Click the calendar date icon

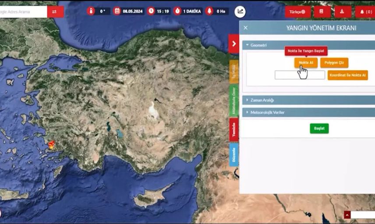tap(117, 11)
